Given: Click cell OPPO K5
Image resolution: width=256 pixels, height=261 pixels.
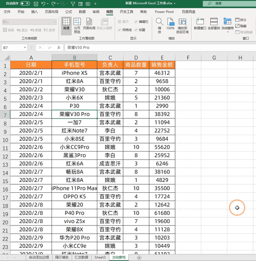Looking at the screenshot, I should (x=74, y=196).
